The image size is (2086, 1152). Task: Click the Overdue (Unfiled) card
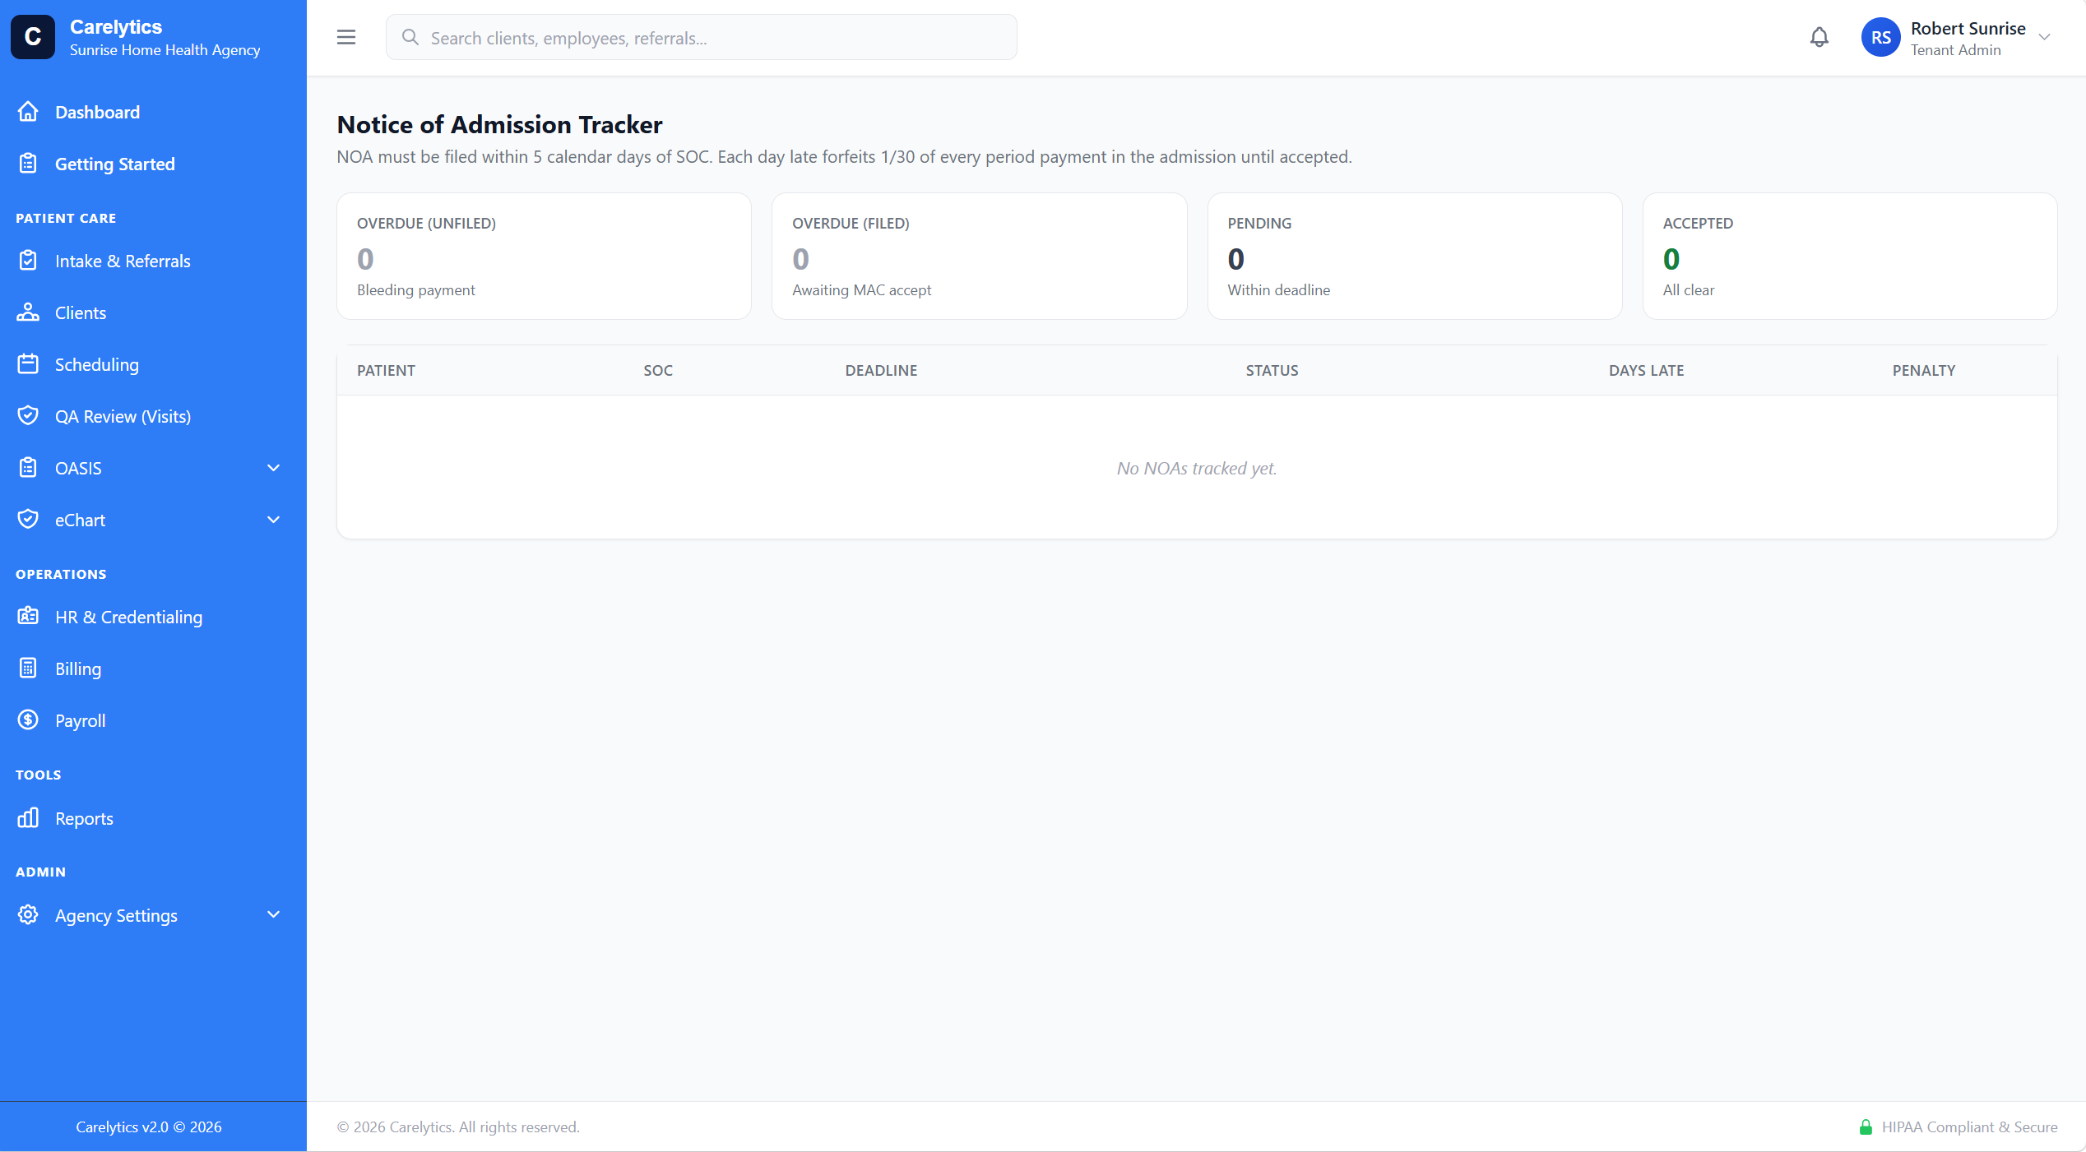(x=544, y=256)
